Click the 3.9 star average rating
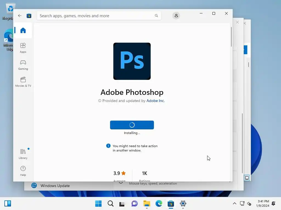Screen dimensions: 281x210 pos(120,173)
